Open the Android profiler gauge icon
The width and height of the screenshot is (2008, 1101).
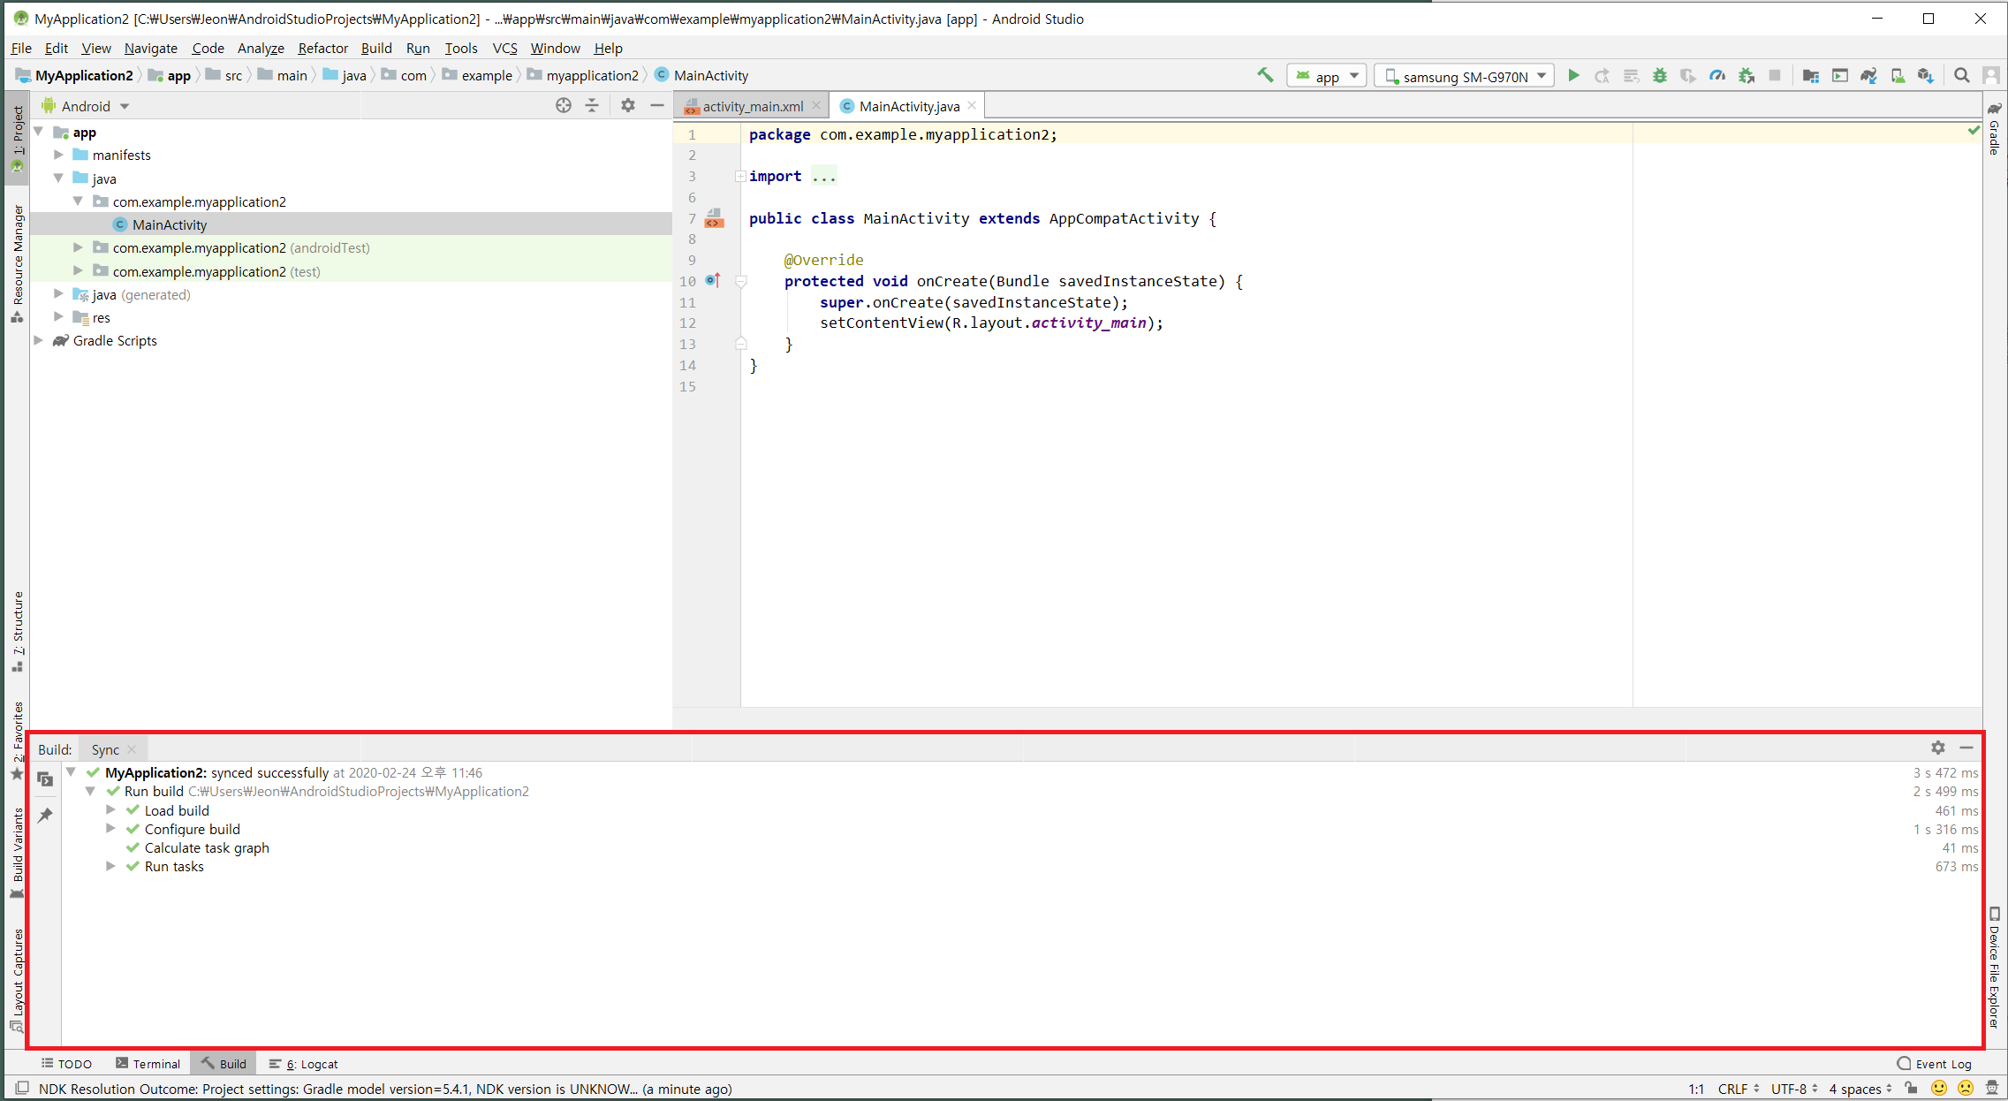pyautogui.click(x=1717, y=76)
